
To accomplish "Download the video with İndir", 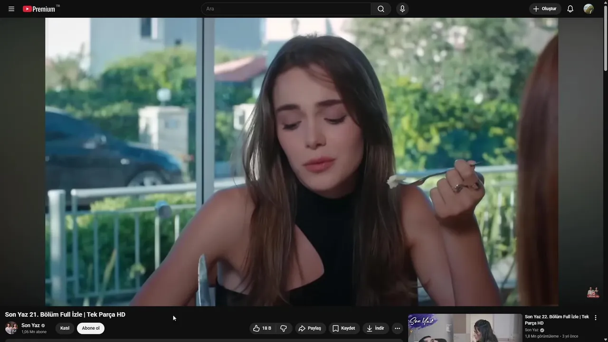I will coord(376,328).
